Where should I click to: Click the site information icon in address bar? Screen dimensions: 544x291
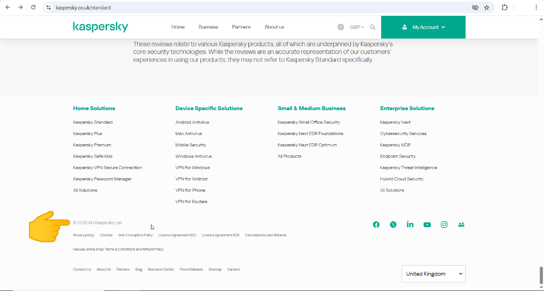coord(49,7)
